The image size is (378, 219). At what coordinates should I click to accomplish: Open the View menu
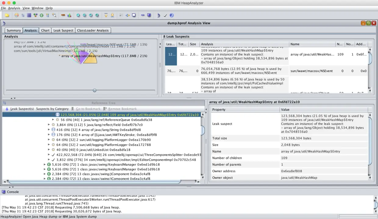26,8
